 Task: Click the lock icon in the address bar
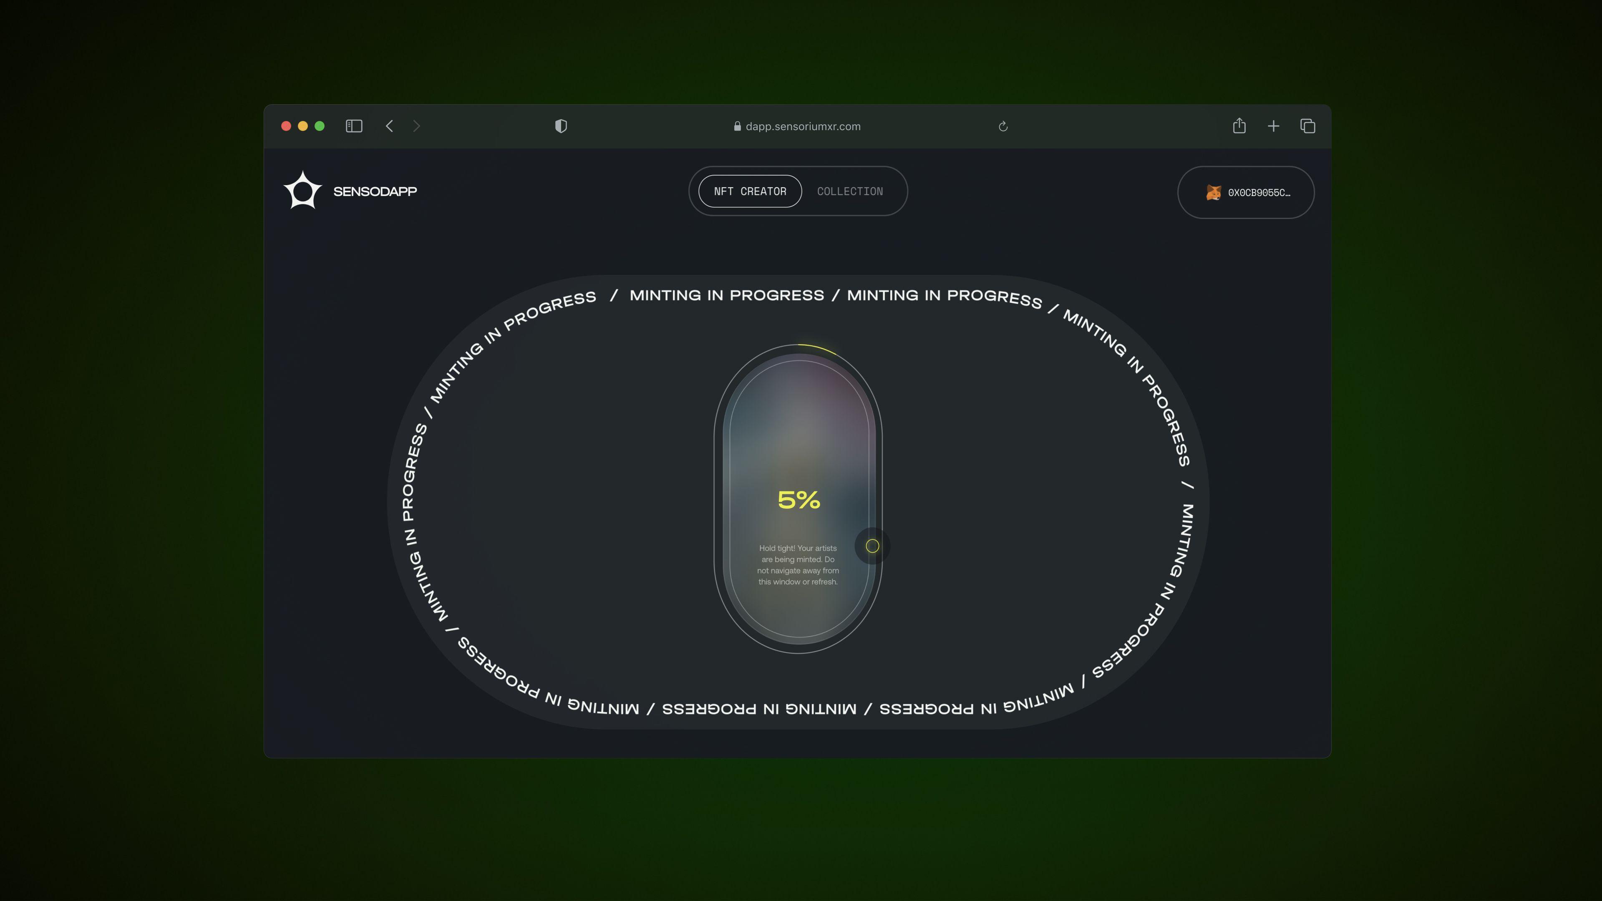coord(738,126)
